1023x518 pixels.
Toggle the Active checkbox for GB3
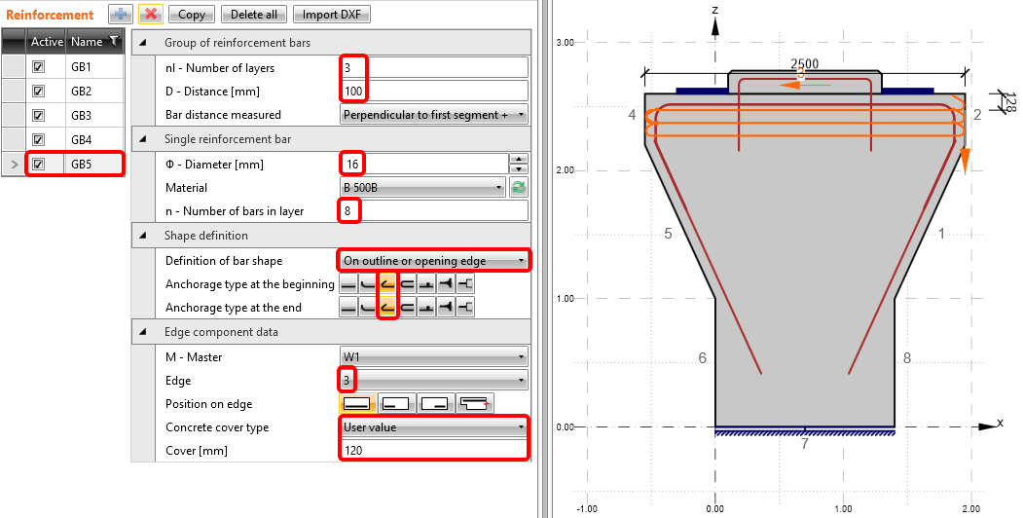point(39,116)
